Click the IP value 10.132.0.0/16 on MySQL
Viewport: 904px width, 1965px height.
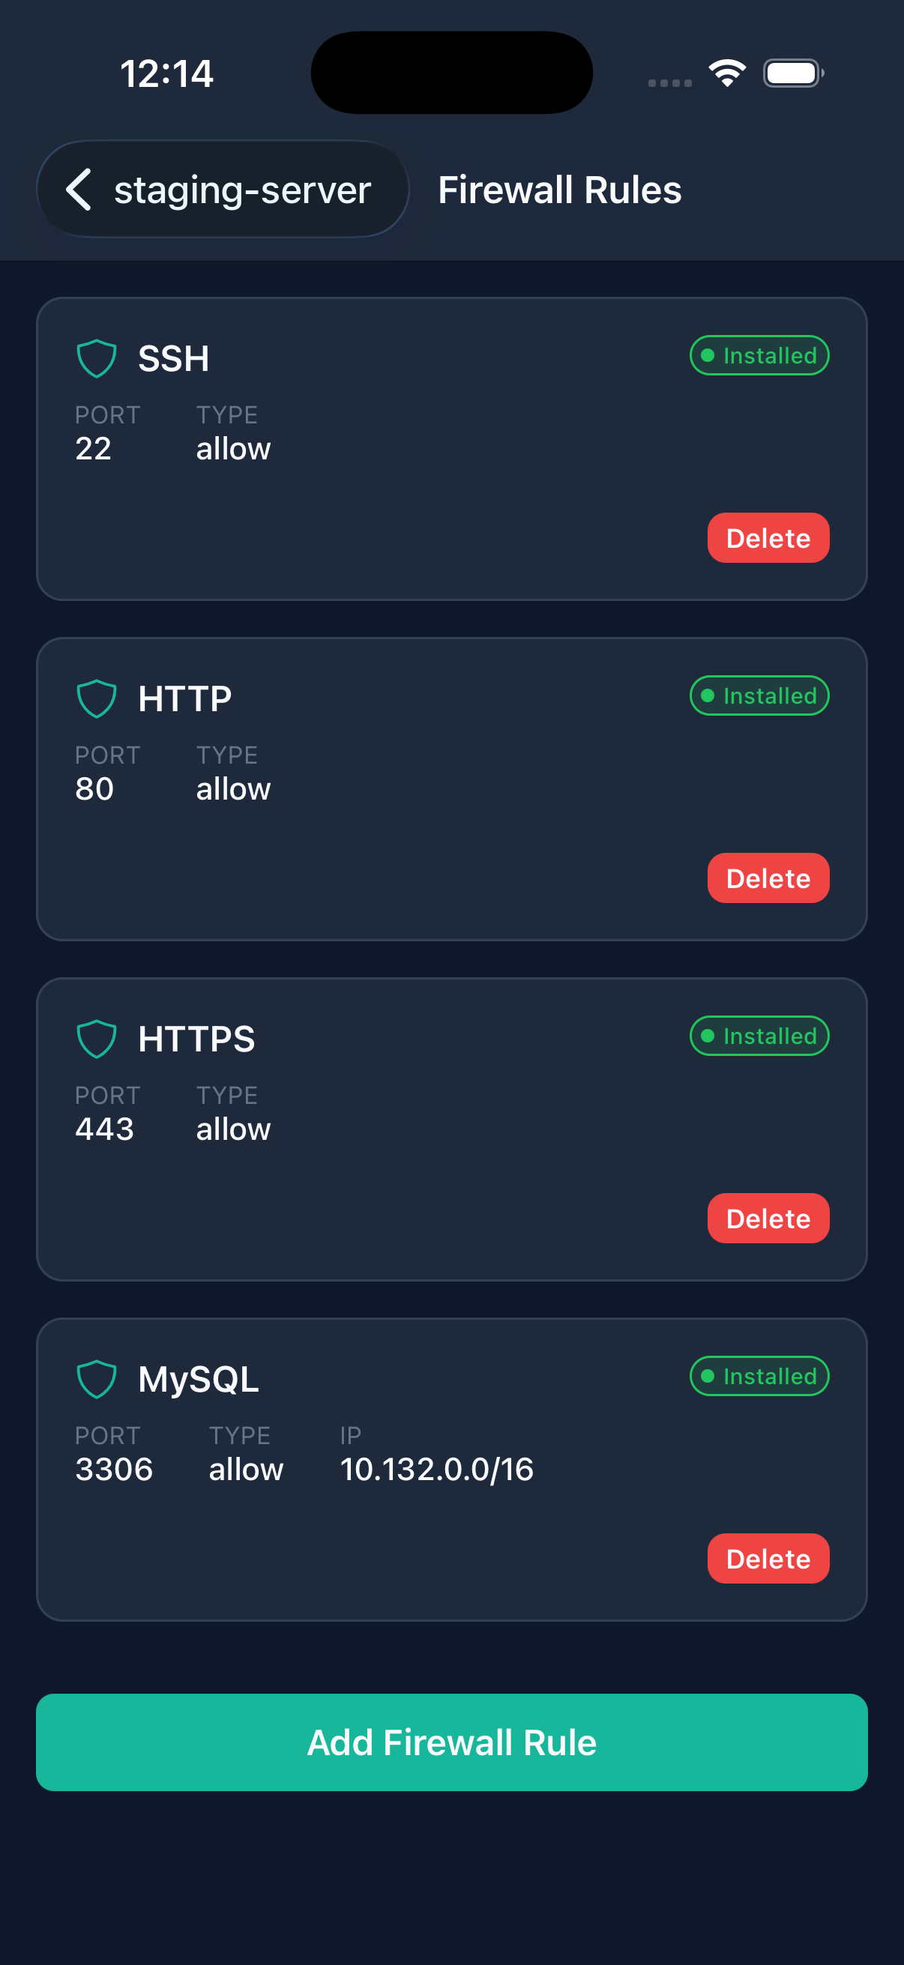pyautogui.click(x=436, y=1469)
